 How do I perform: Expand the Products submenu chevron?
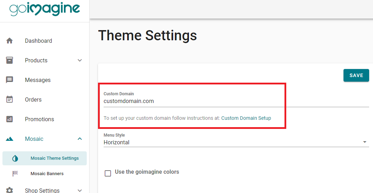[80, 60]
